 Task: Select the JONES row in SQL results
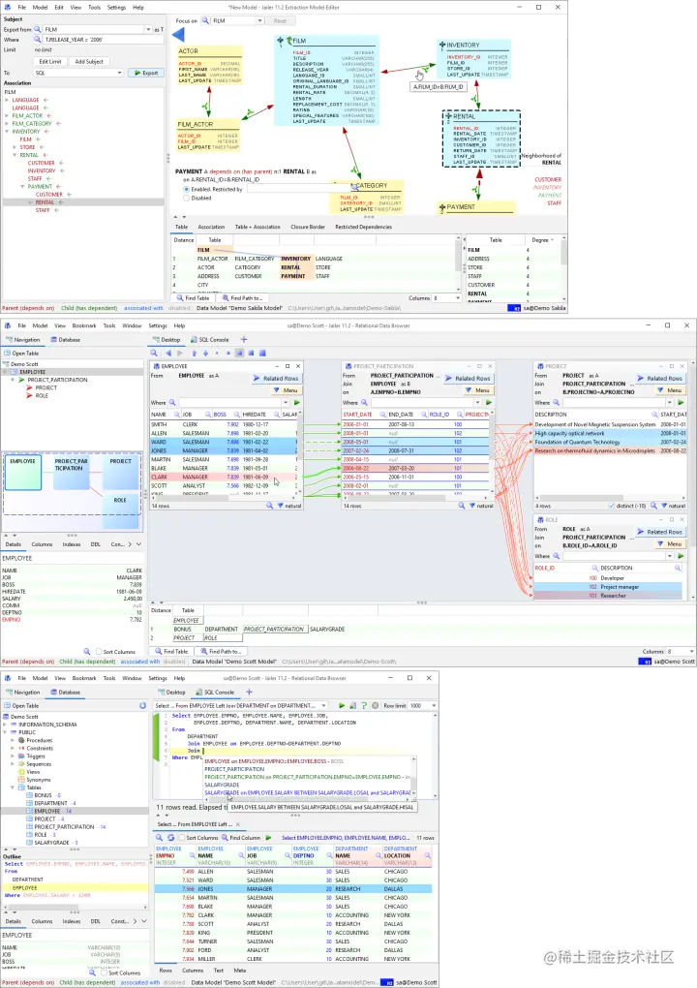point(293,889)
